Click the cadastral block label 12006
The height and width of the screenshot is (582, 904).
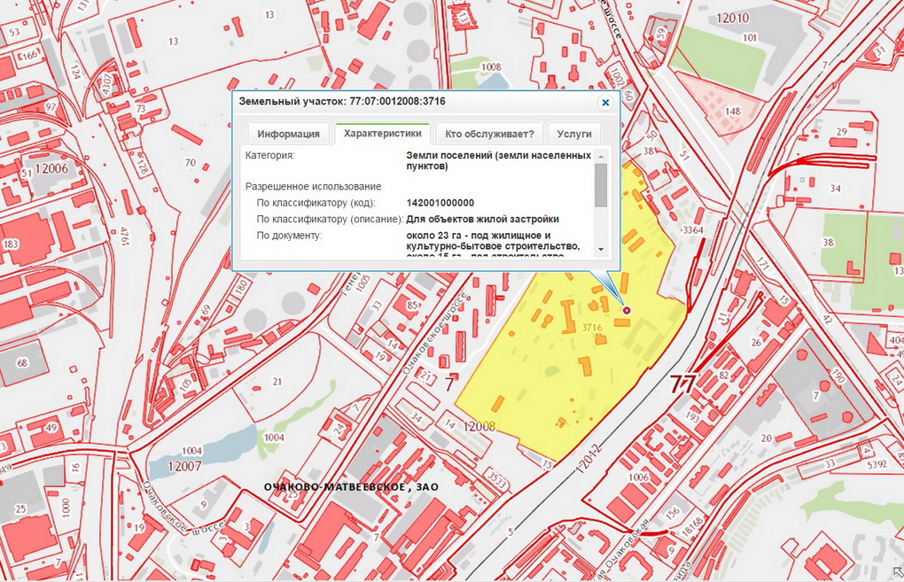click(53, 168)
